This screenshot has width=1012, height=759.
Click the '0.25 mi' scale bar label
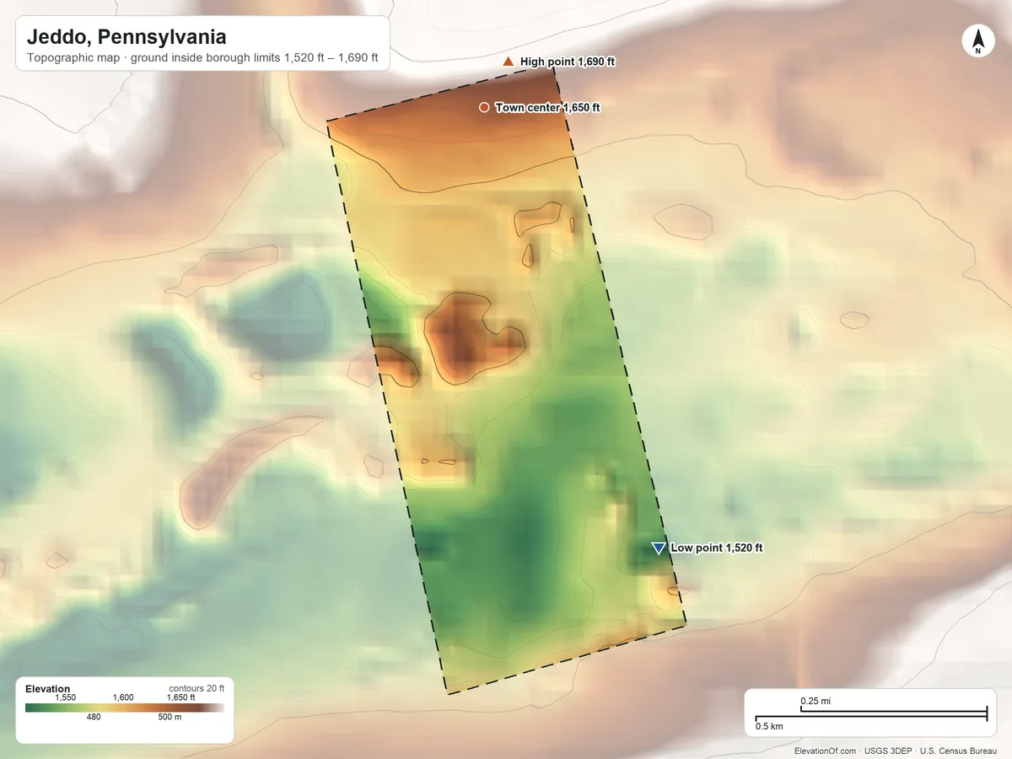[x=816, y=701]
